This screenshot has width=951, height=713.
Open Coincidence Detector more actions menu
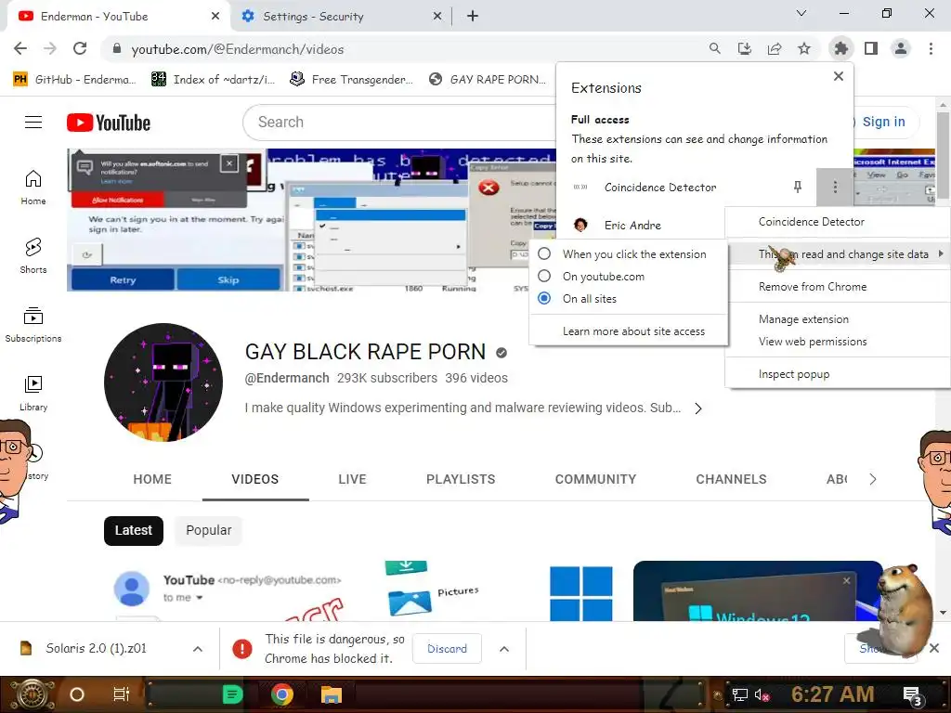click(835, 188)
